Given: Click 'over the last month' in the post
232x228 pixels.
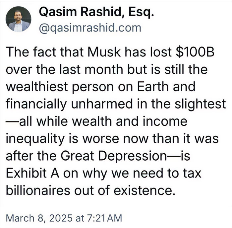Looking at the screenshot, I should coord(64,69).
